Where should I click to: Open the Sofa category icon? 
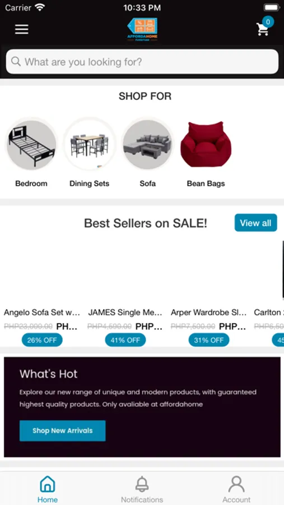148,145
